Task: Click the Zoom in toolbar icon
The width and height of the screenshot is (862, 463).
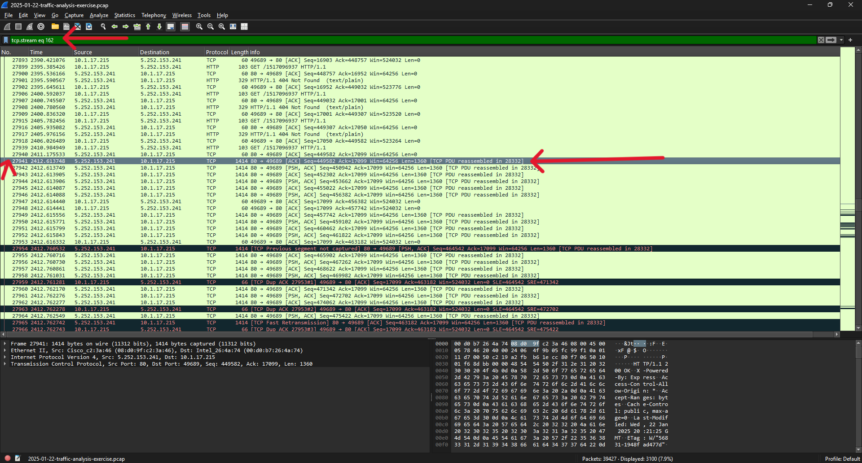Action: pos(199,26)
